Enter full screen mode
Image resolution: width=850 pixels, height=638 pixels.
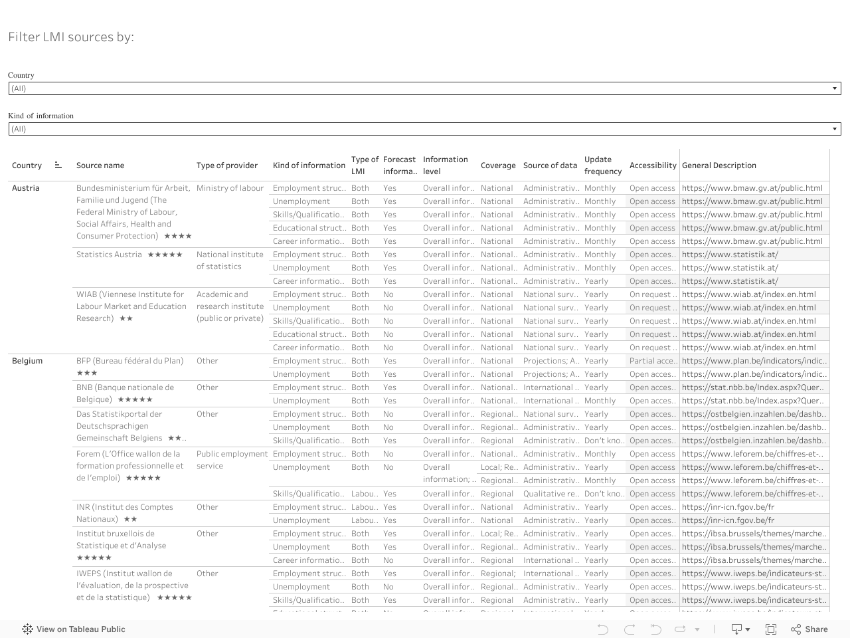(x=771, y=629)
